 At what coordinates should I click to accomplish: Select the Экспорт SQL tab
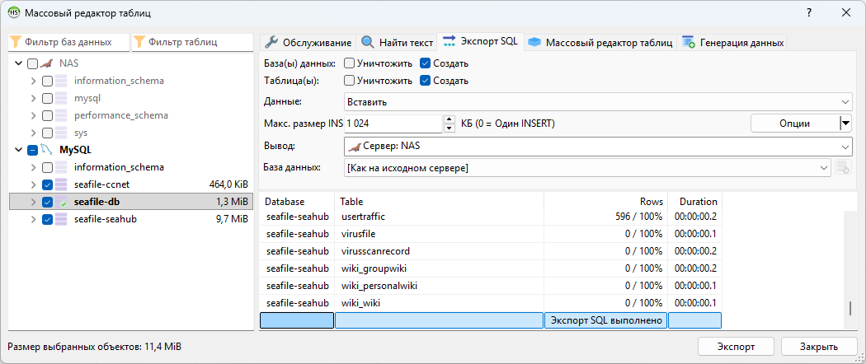[x=481, y=41]
